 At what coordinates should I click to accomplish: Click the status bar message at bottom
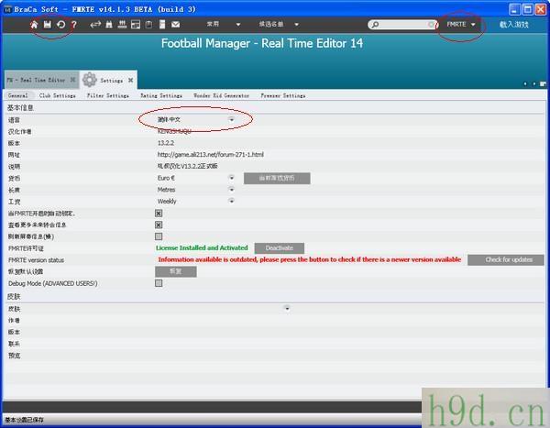pyautogui.click(x=24, y=420)
